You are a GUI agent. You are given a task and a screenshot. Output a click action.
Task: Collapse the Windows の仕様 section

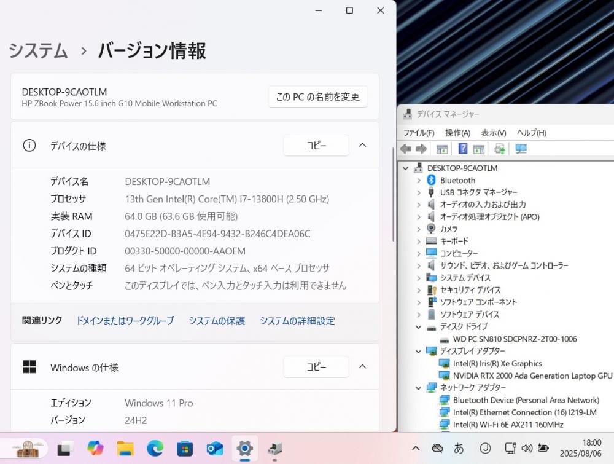(363, 367)
